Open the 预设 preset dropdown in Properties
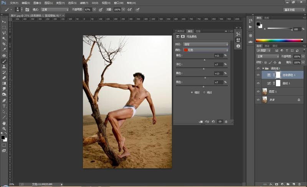307x187 pixels. (206, 44)
